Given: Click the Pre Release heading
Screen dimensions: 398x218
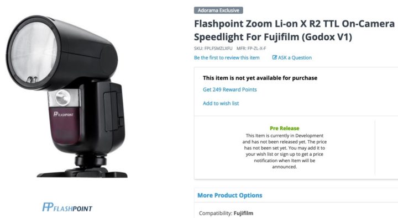Looking at the screenshot, I should click(284, 128).
